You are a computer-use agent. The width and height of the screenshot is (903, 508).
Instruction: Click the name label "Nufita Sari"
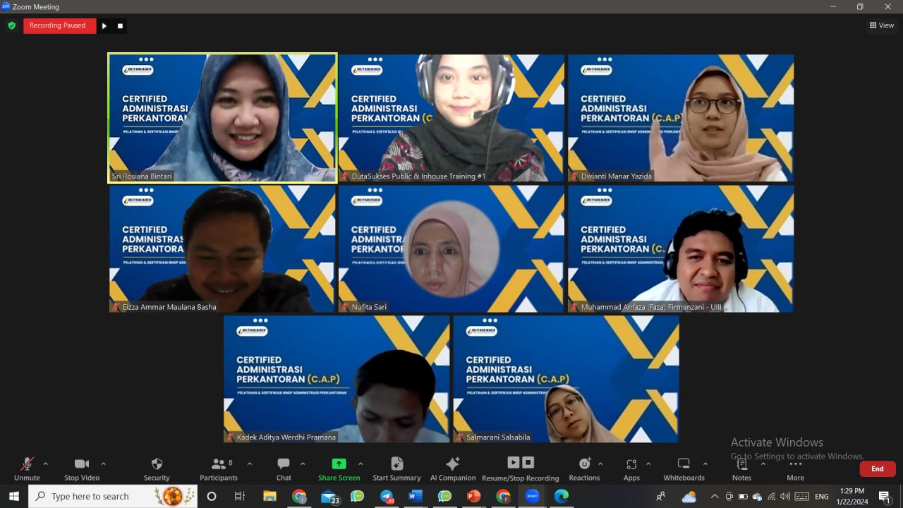point(369,307)
